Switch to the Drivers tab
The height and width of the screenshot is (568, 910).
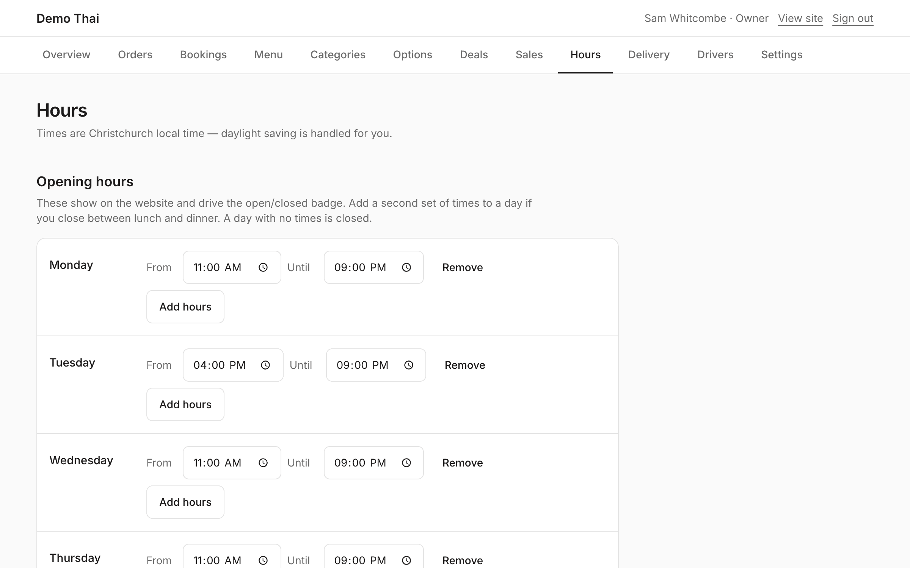[715, 55]
